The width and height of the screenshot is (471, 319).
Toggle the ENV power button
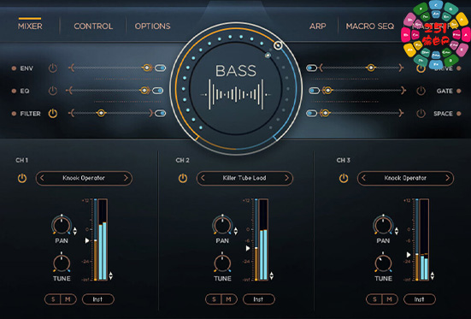coord(53,68)
